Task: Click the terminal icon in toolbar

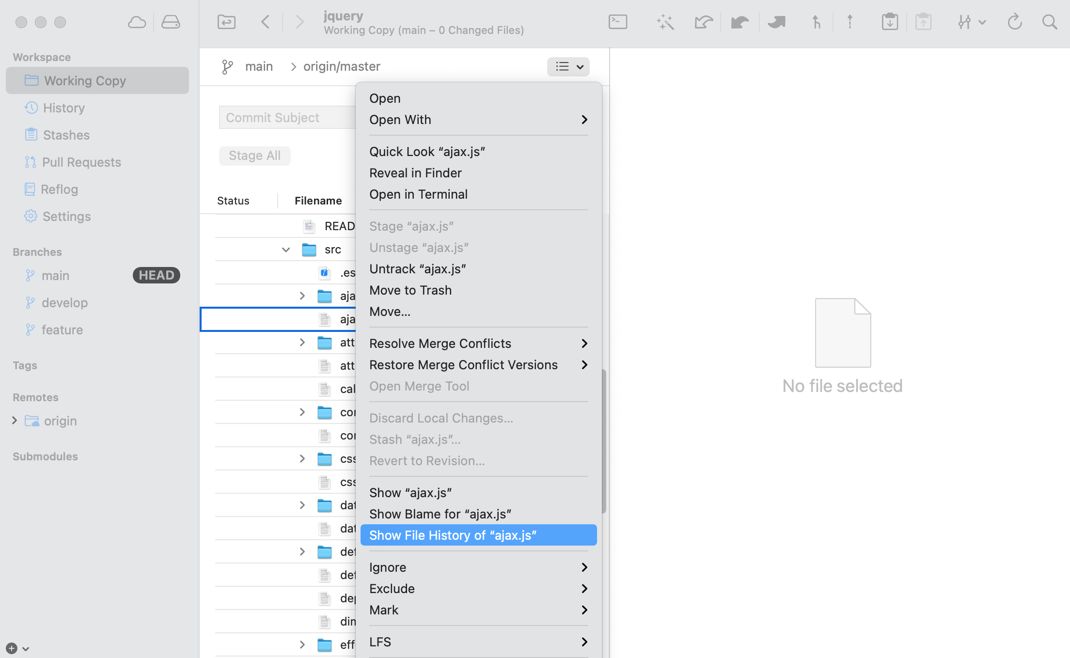Action: pos(618,22)
